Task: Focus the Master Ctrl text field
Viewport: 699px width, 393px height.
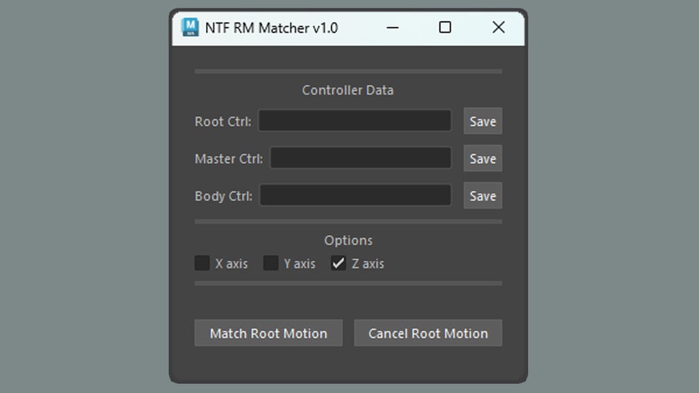Action: click(x=361, y=158)
